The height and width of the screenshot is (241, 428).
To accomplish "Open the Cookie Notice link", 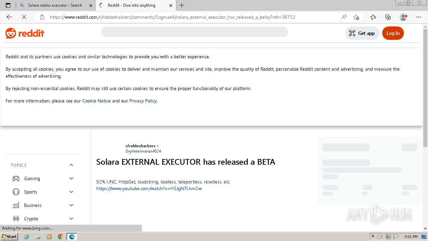I will pyautogui.click(x=96, y=101).
